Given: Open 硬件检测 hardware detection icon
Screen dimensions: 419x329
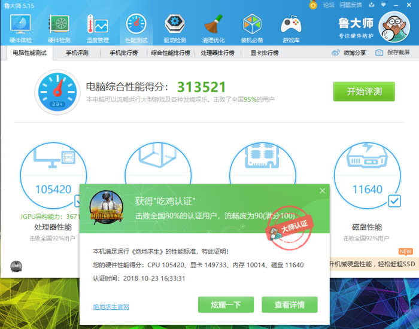Looking at the screenshot, I should tap(59, 29).
